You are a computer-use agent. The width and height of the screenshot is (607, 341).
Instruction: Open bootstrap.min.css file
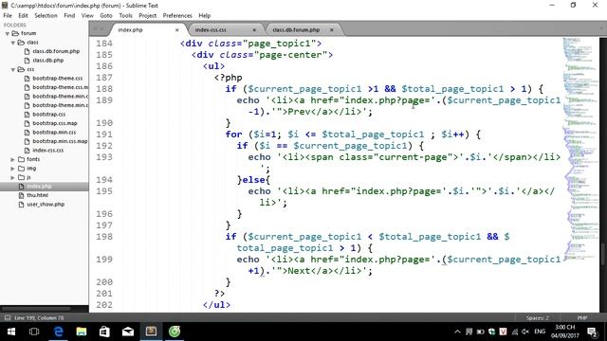pyautogui.click(x=54, y=133)
